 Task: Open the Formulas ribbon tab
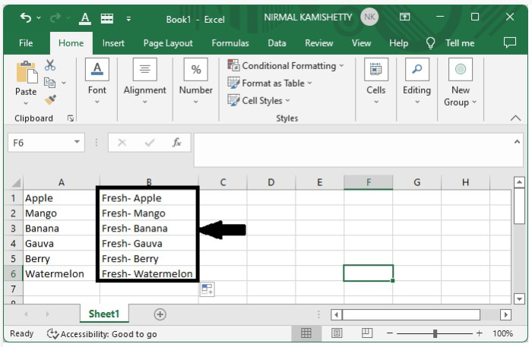coord(230,43)
